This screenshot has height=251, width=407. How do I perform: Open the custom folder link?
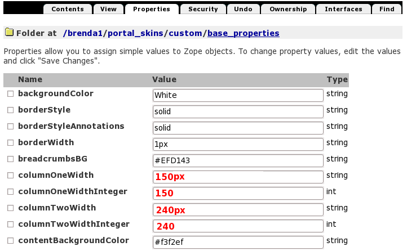click(185, 33)
